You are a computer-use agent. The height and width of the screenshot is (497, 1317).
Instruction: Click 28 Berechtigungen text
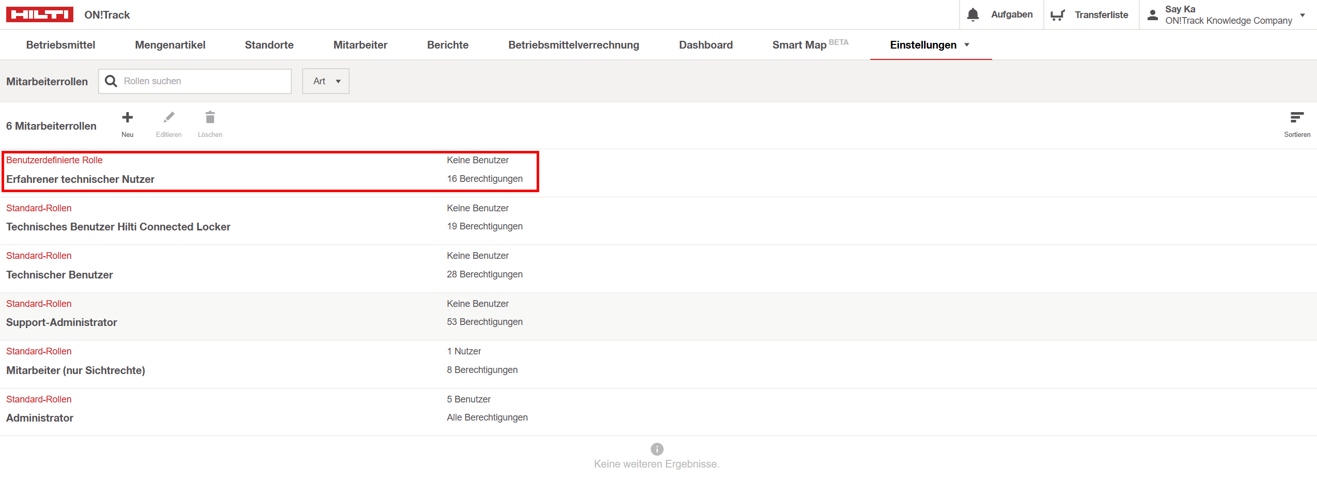[x=485, y=274]
